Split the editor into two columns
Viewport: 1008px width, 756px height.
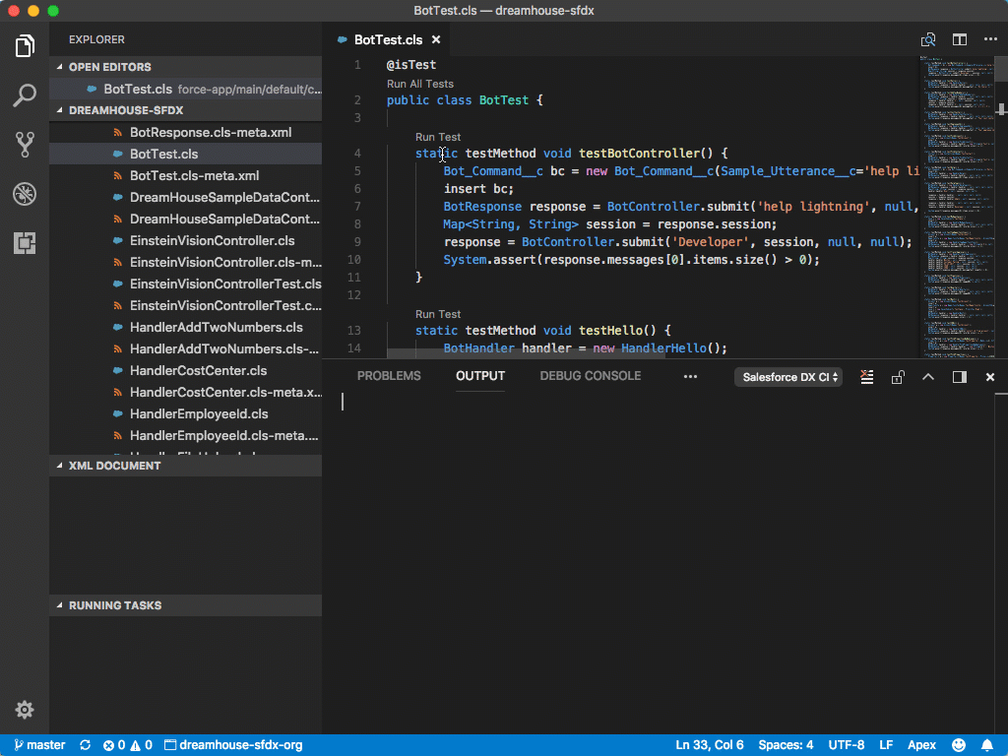[x=959, y=39]
